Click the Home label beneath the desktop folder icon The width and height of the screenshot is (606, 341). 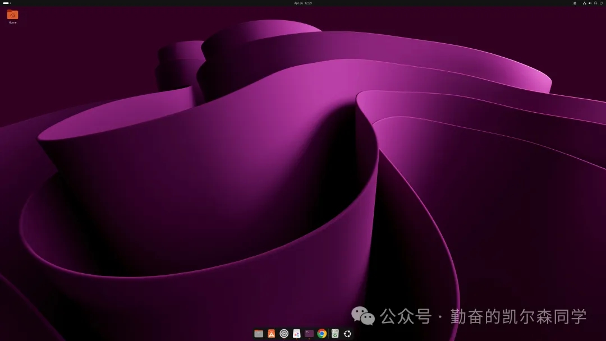(12, 23)
